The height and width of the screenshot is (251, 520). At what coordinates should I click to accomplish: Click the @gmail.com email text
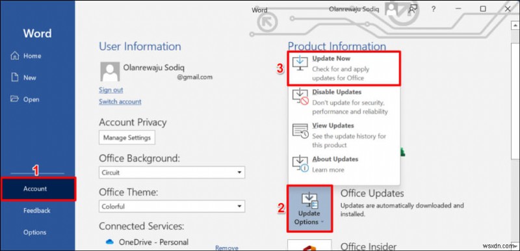194,77
